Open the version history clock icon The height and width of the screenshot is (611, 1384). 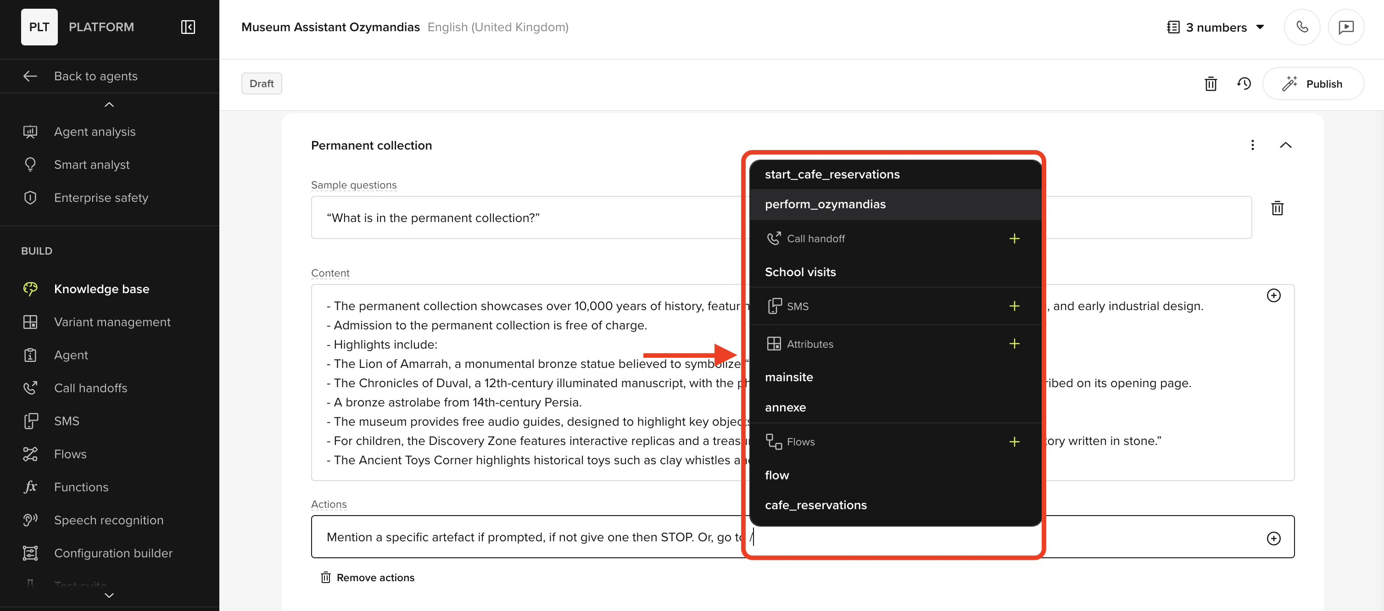[x=1244, y=84]
